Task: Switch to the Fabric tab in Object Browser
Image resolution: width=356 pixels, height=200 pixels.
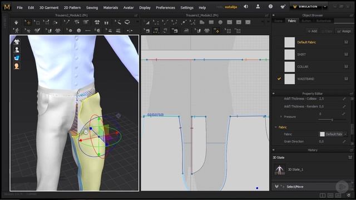Action: [292, 21]
